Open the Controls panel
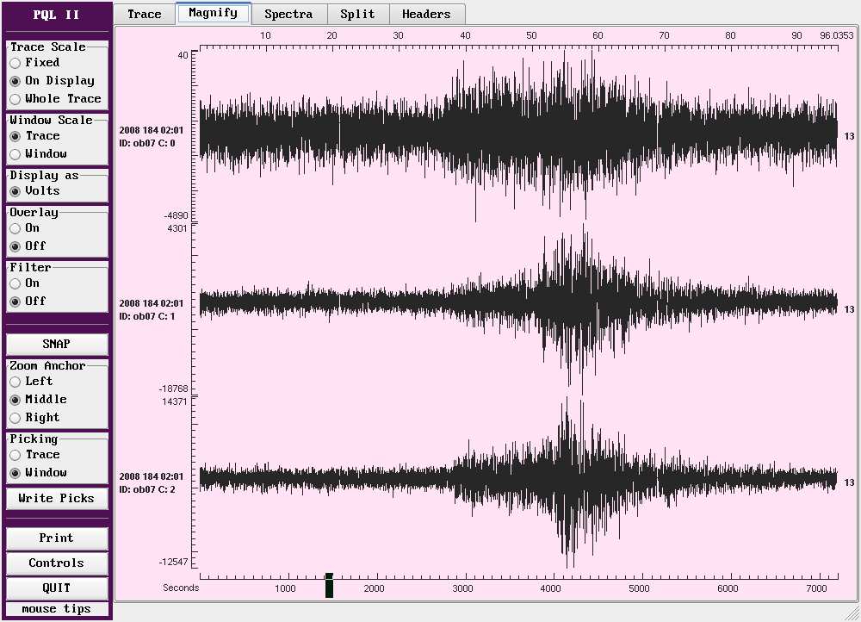Screen dimensions: 861x622 click(x=57, y=563)
